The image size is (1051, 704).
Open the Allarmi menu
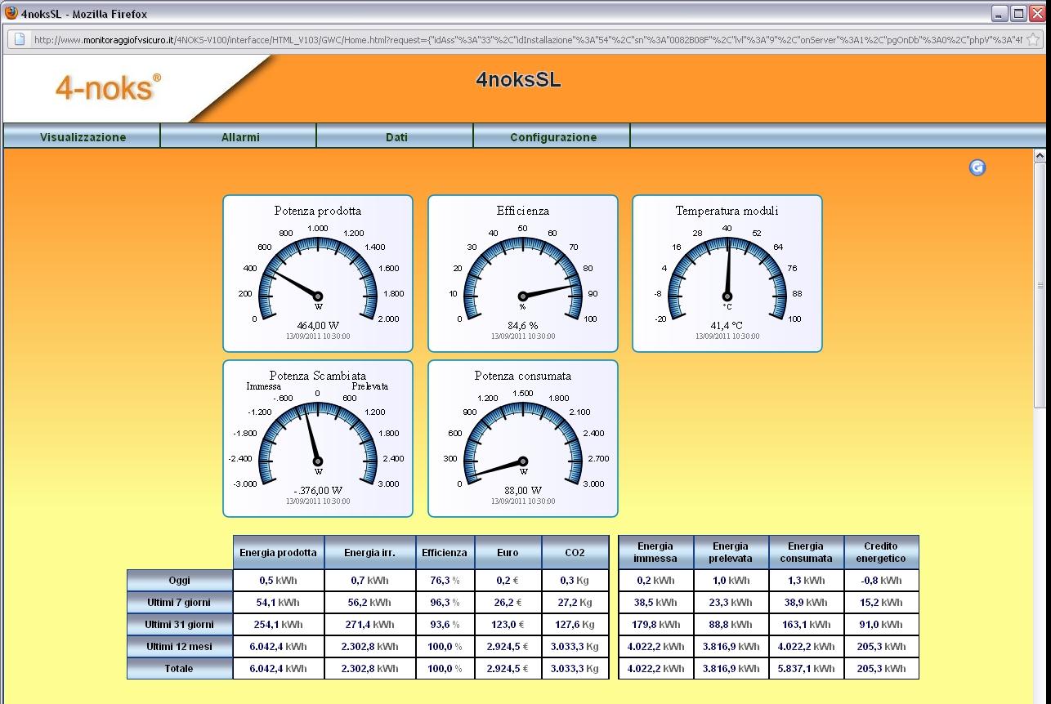239,137
